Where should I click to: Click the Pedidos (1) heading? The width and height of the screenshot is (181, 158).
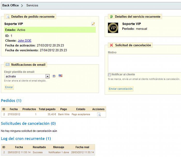coord(11,101)
